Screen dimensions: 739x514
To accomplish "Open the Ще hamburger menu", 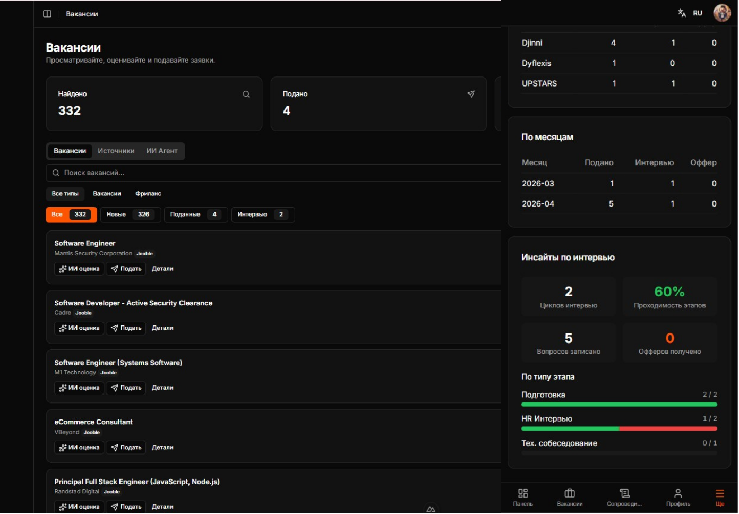I will coord(719,497).
